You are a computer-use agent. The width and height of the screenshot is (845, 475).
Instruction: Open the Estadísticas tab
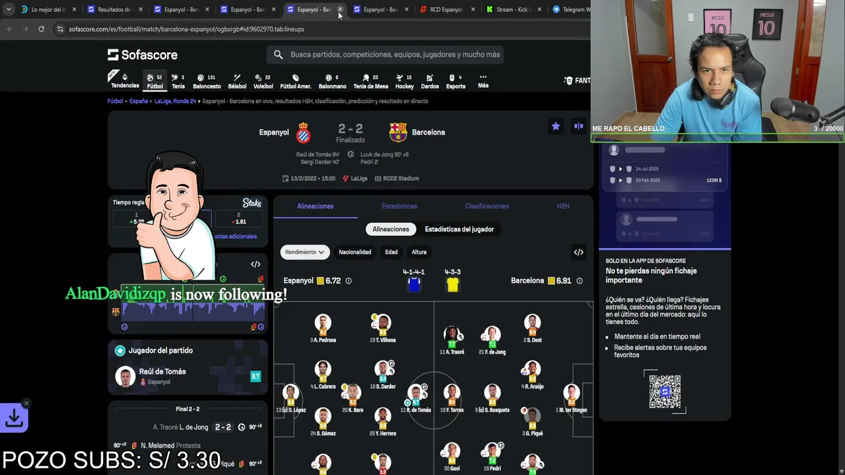coord(399,206)
